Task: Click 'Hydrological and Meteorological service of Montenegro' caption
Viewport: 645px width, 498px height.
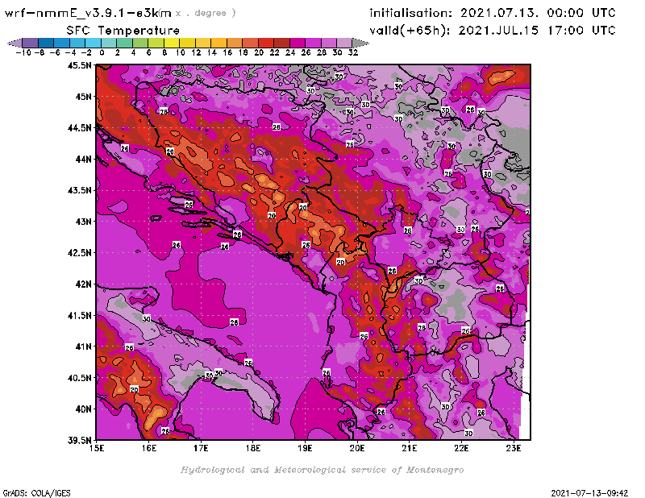Action: coord(322,470)
